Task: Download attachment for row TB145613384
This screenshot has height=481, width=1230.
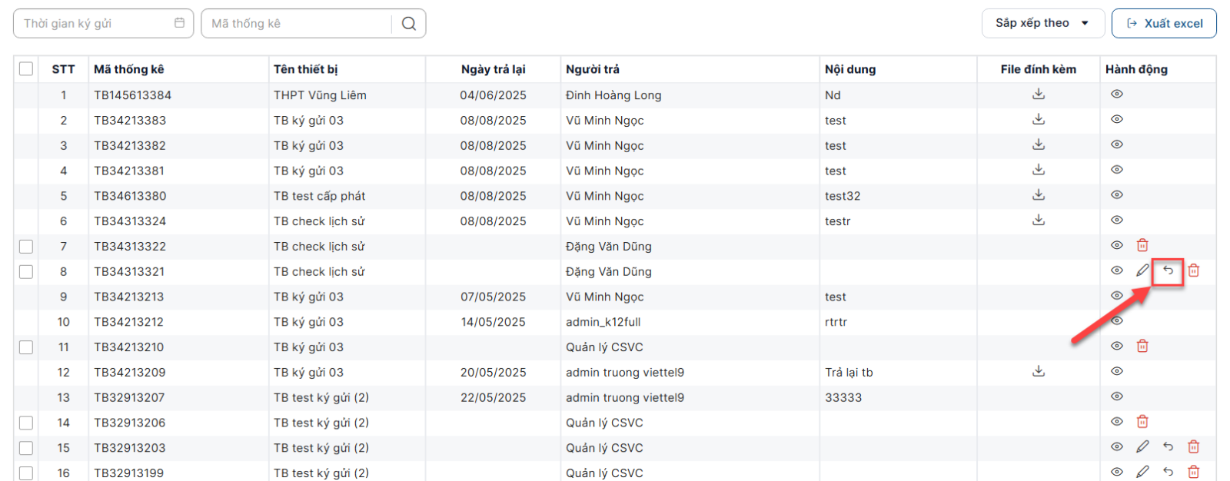Action: (1038, 95)
